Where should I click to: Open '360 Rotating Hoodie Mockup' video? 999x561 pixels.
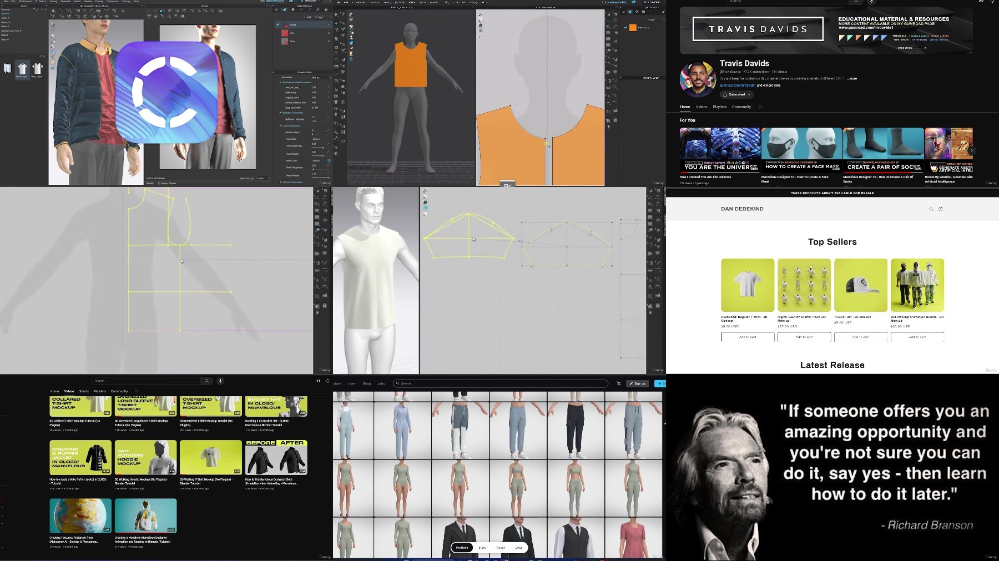(x=146, y=458)
